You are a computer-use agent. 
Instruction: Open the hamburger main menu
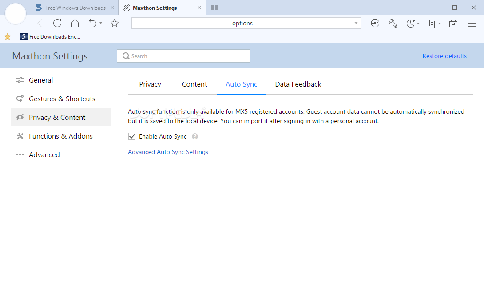click(x=471, y=23)
